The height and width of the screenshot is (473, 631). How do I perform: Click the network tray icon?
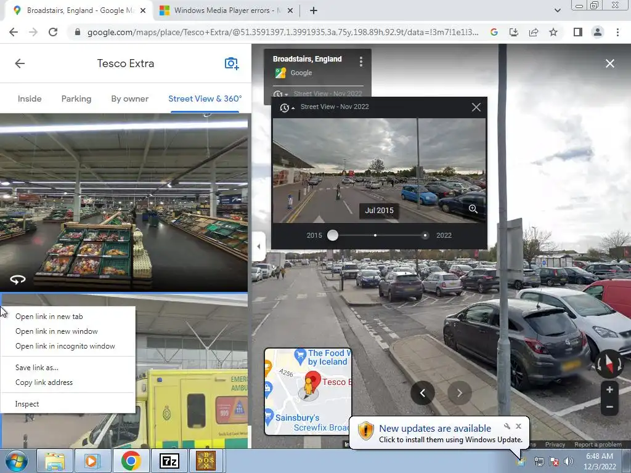(x=539, y=461)
